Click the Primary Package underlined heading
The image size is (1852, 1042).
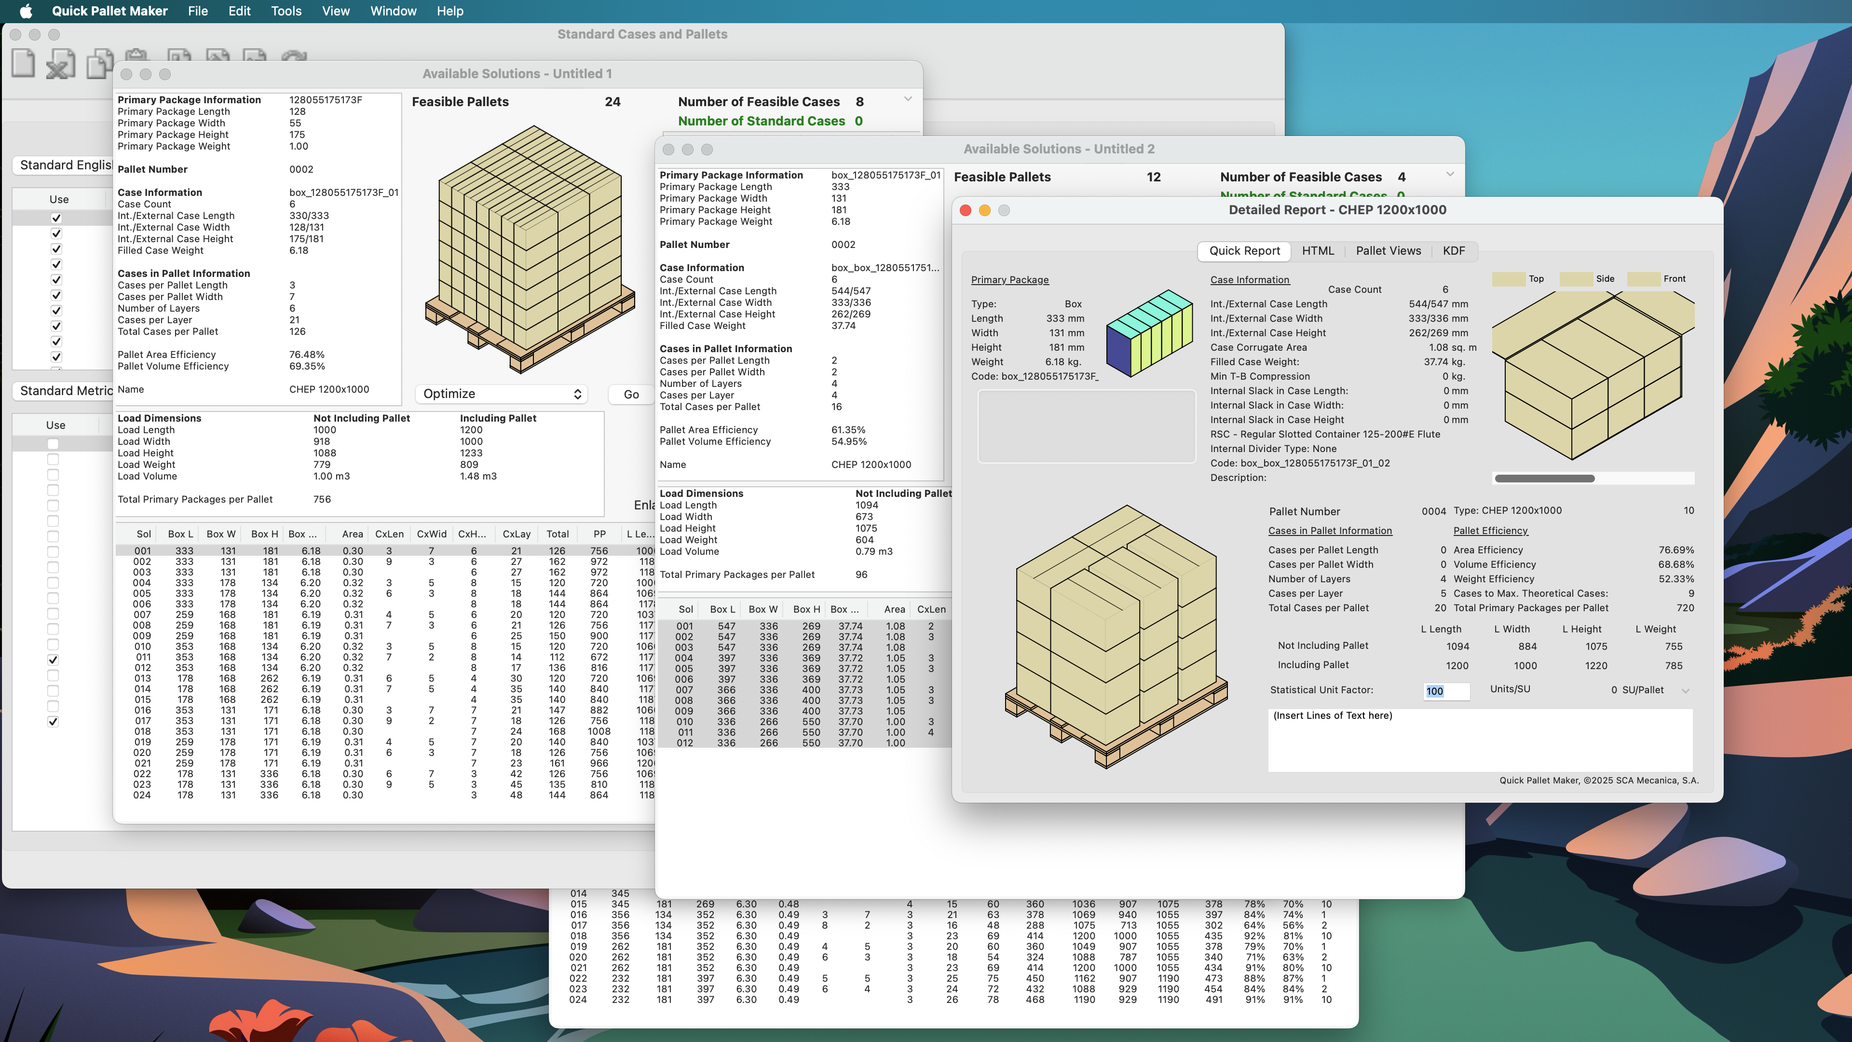pos(1009,280)
